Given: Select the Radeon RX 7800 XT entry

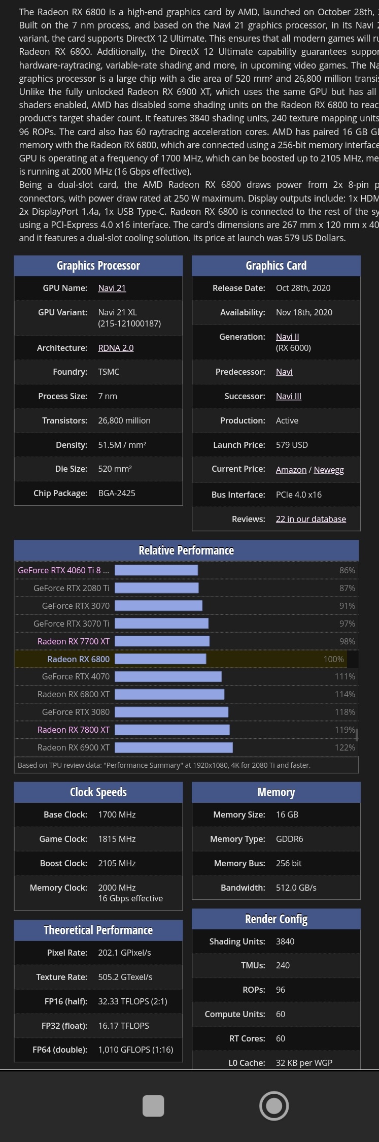Looking at the screenshot, I should [x=73, y=730].
